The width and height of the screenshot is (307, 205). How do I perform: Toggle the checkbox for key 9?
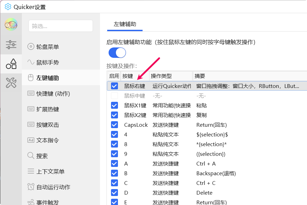[114, 154]
